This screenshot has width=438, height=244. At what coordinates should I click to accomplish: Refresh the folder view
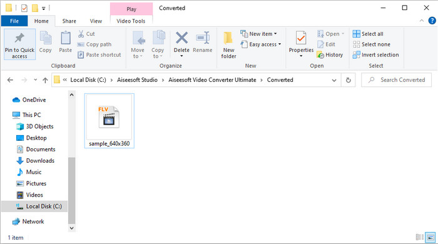[349, 80]
